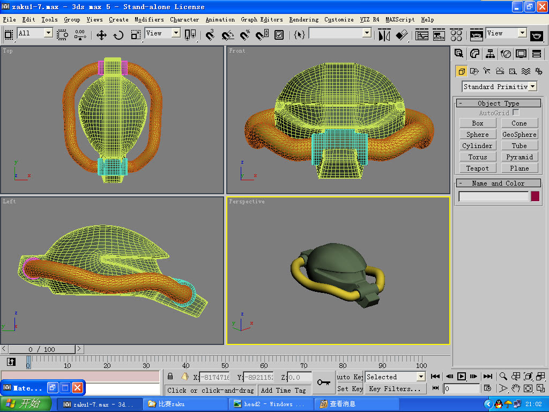Select the Scale transform tool
The height and width of the screenshot is (412, 549).
click(x=136, y=35)
